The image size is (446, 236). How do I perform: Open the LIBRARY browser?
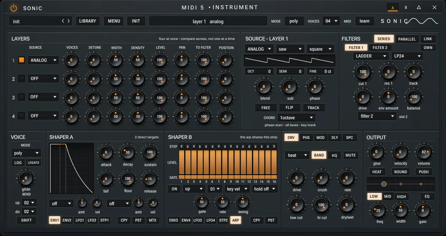88,21
